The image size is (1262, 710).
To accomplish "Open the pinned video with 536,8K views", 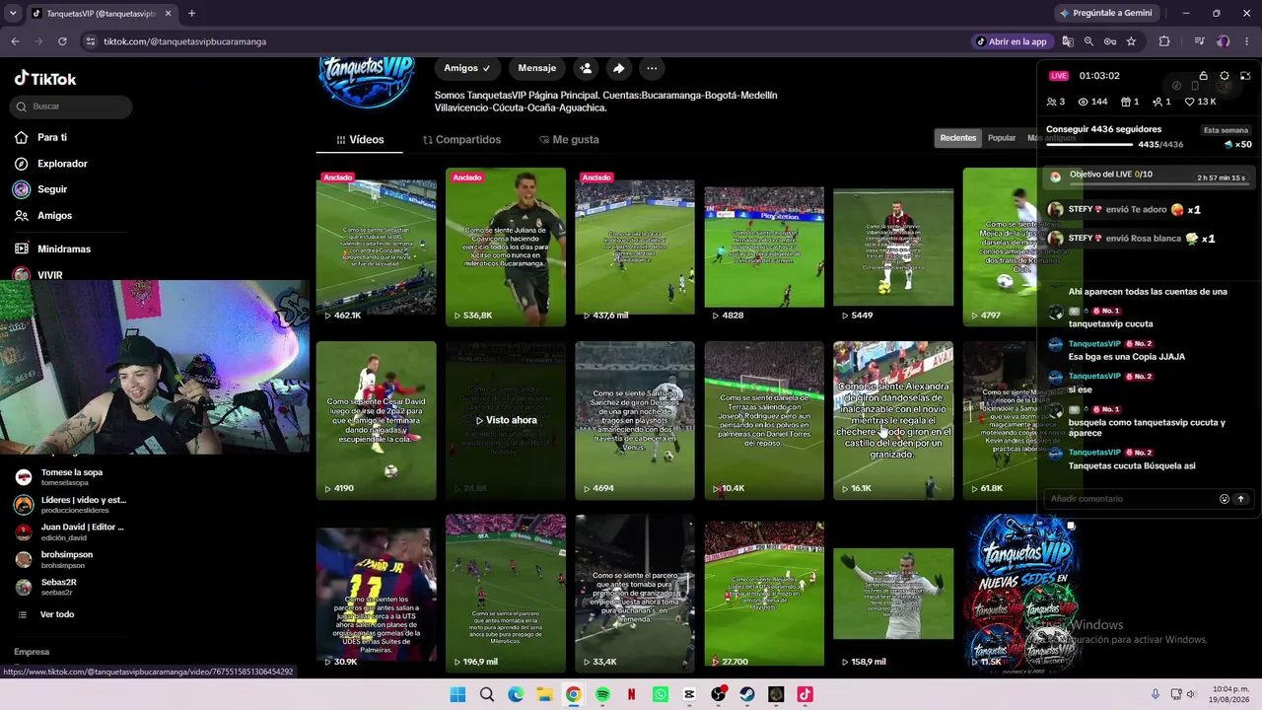I will 506,247.
